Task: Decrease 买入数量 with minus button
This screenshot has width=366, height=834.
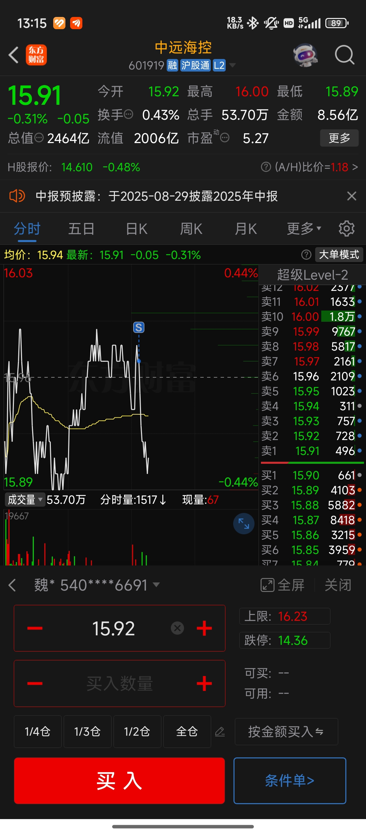Action: coord(35,683)
